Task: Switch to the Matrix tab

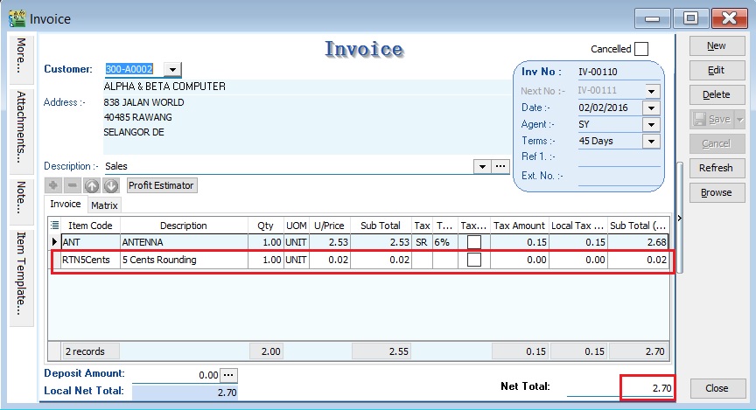Action: pyautogui.click(x=105, y=205)
